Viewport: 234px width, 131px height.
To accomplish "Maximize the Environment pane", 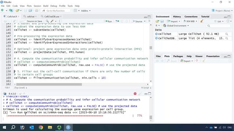I will tap(229, 17).
